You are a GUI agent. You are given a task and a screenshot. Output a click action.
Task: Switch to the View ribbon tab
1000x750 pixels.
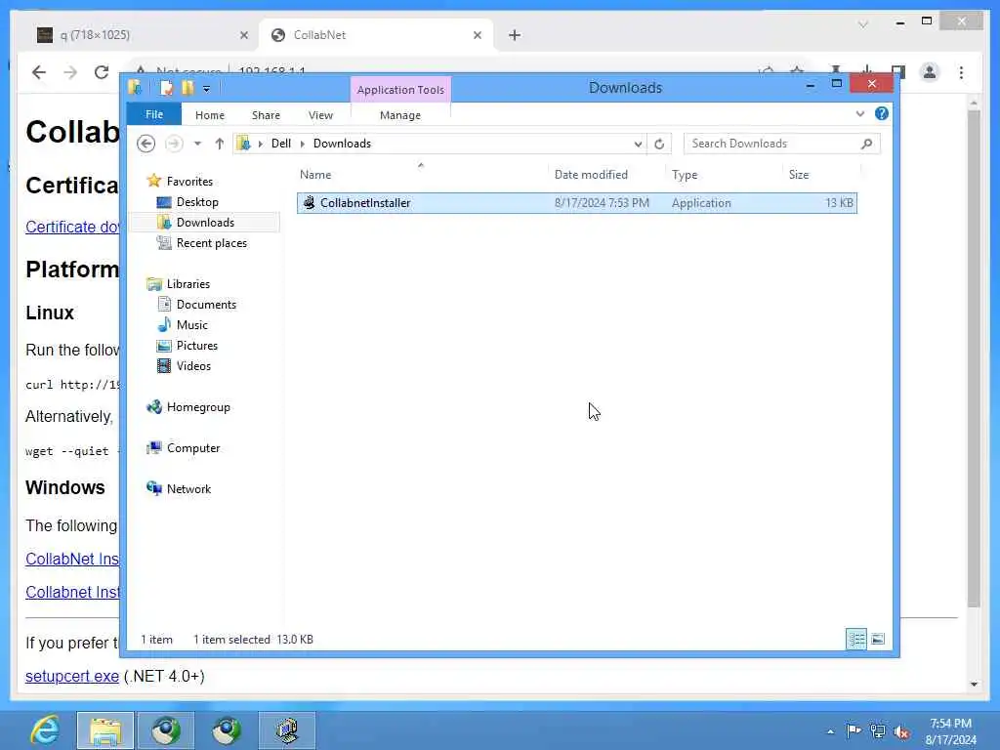(320, 115)
